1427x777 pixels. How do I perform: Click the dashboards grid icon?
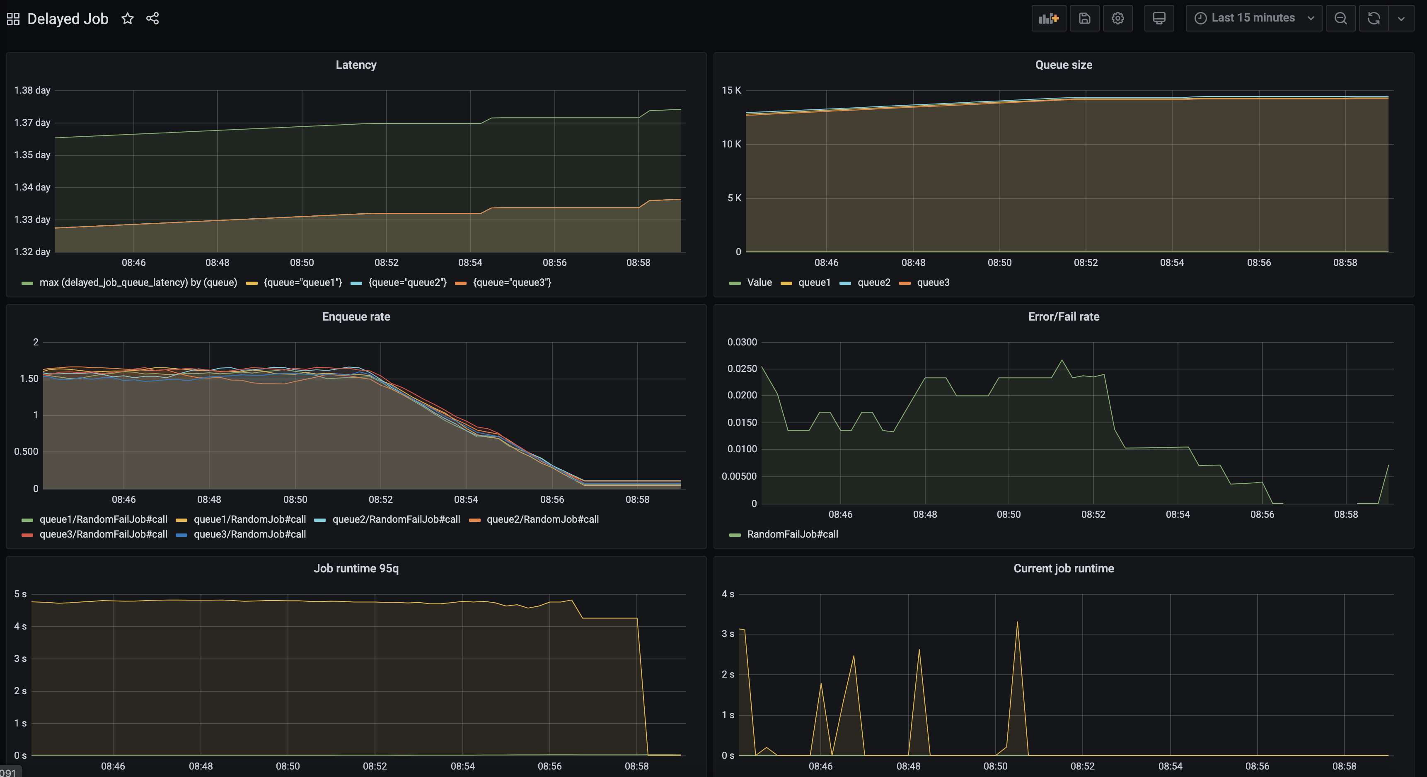tap(13, 19)
